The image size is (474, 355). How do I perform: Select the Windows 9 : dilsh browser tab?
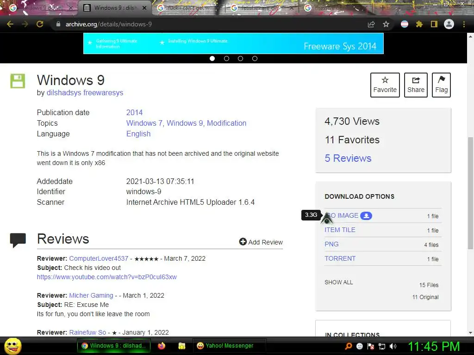pos(115,8)
